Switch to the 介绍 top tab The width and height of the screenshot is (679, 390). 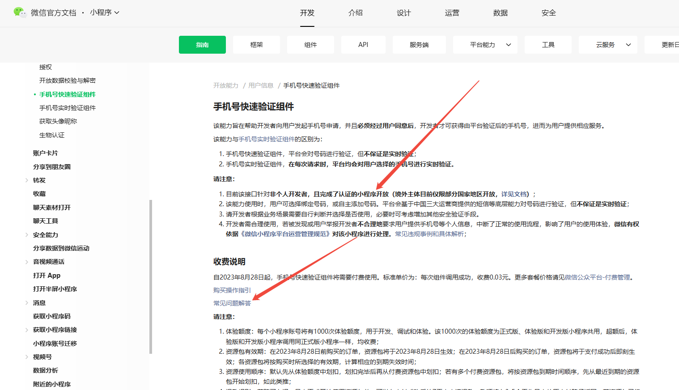coord(356,13)
